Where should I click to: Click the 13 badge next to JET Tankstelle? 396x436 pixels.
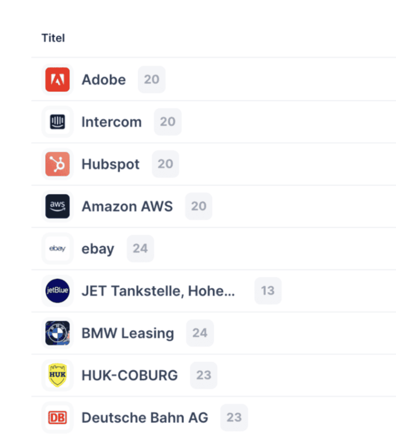click(x=268, y=291)
